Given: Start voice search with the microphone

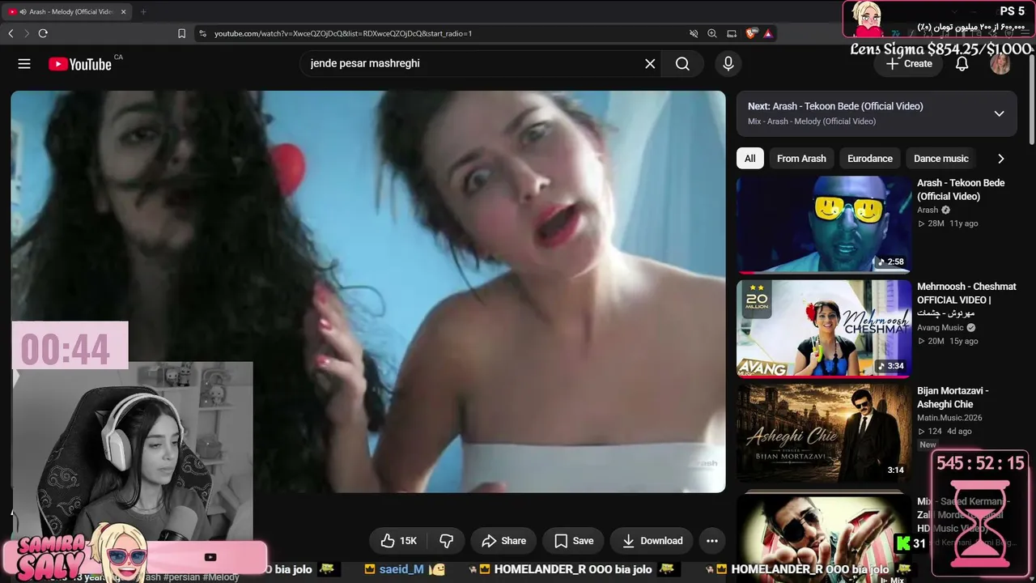Looking at the screenshot, I should pyautogui.click(x=728, y=64).
